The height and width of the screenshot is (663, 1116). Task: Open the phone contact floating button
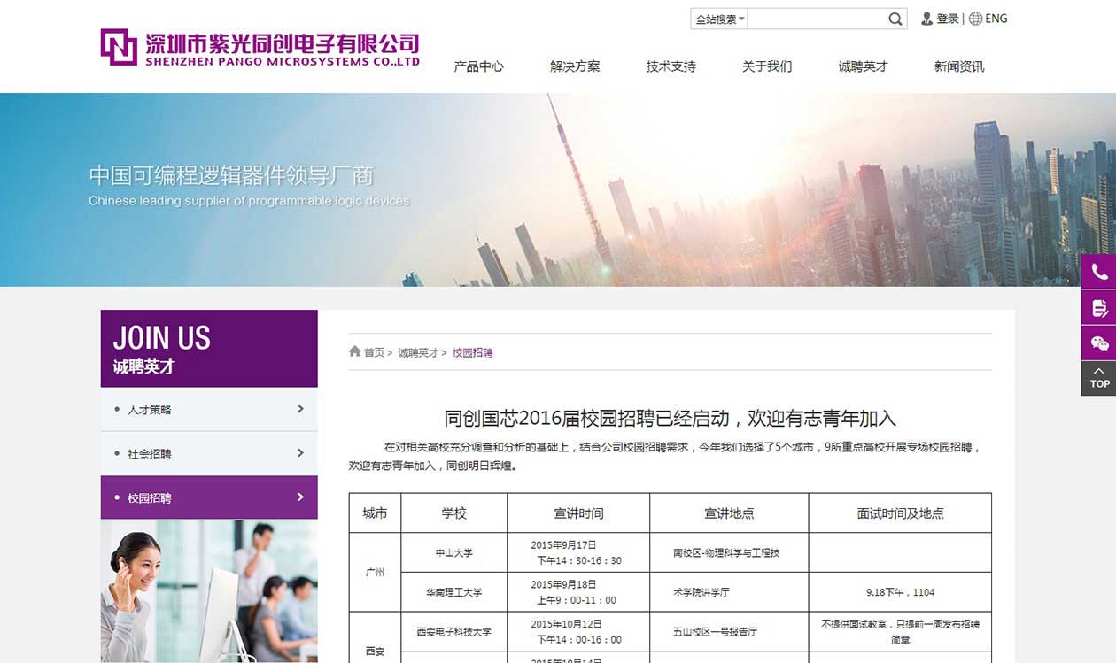tap(1098, 272)
